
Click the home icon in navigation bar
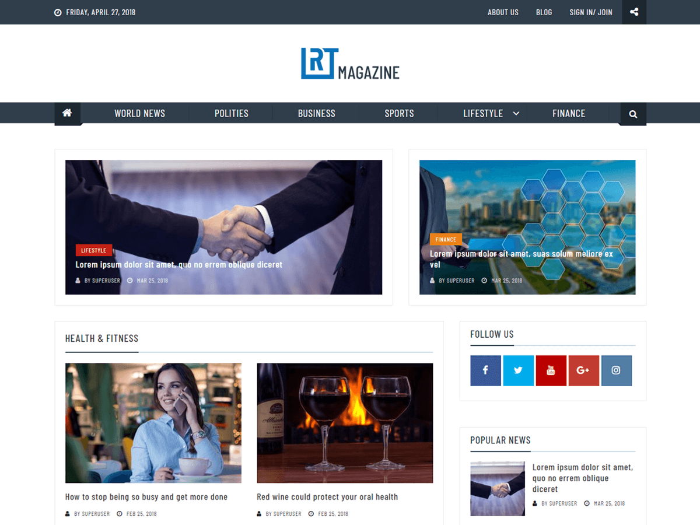(x=67, y=113)
